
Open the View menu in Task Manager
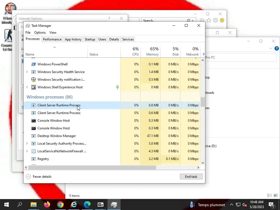(x=53, y=33)
